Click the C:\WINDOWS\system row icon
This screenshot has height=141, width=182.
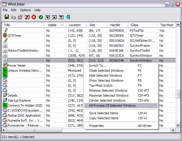pyautogui.click(x=5, y=110)
